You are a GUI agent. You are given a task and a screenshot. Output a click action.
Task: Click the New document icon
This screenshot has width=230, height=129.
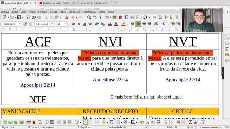(5, 17)
